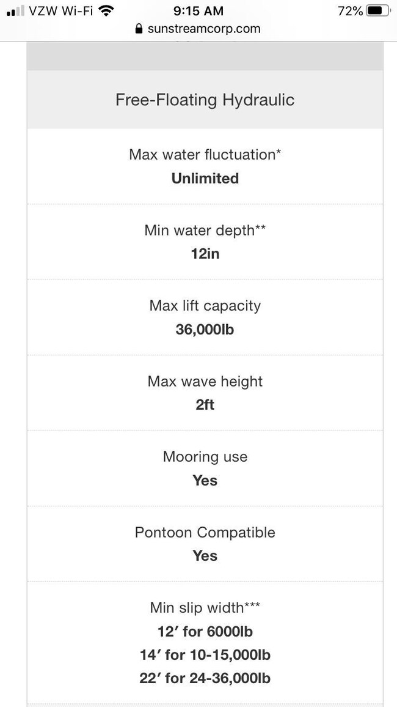Select the Free-Floating Hydraulic header
Screen dimensions: 397x707
(x=205, y=100)
